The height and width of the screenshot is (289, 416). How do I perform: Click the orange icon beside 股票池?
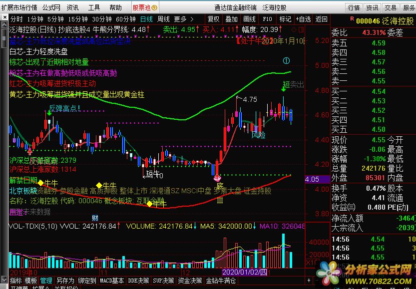click(155, 8)
